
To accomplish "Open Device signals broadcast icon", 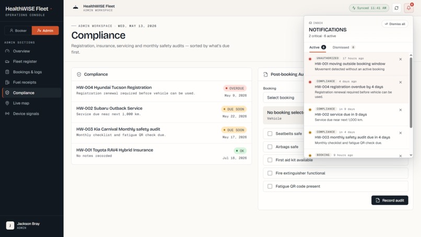I will coord(7,114).
